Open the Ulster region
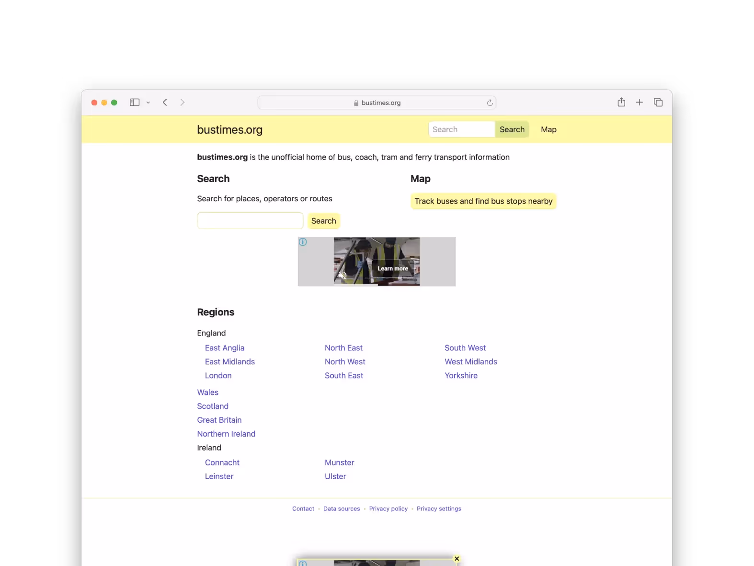754x566 pixels. (x=335, y=477)
